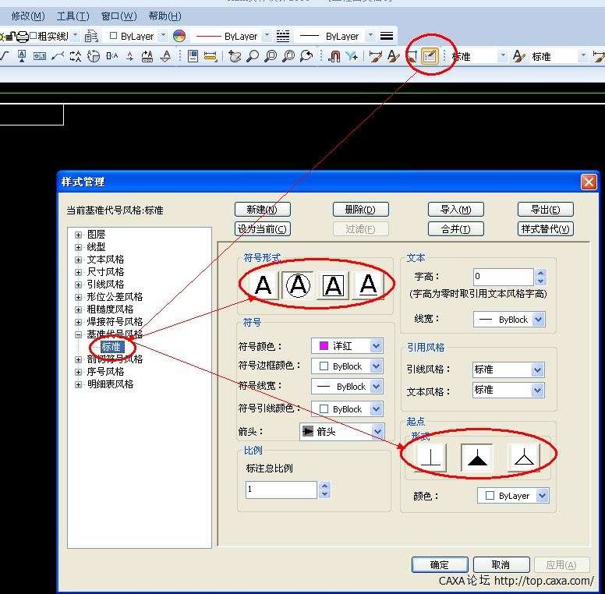This screenshot has width=605, height=594.
Task: Select filled triangle start point form
Action: [476, 458]
